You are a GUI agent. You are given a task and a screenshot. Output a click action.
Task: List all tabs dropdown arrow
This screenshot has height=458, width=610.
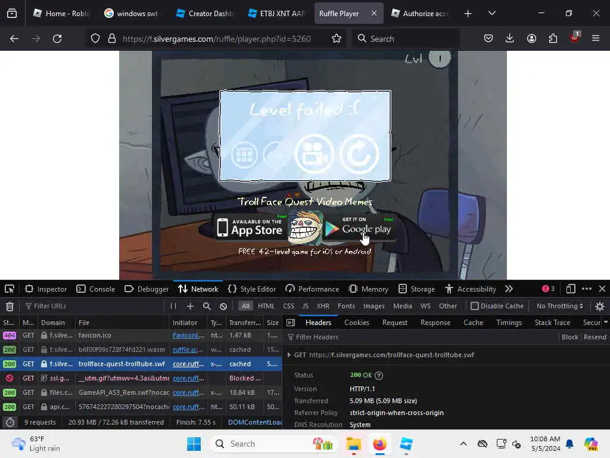point(491,14)
